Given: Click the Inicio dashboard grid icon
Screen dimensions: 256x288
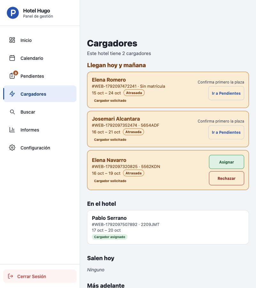Looking at the screenshot, I should [x=12, y=40].
